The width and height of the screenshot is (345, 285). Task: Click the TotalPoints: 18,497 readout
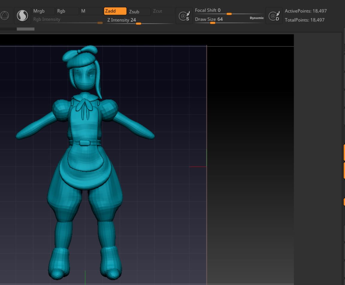[x=305, y=20]
